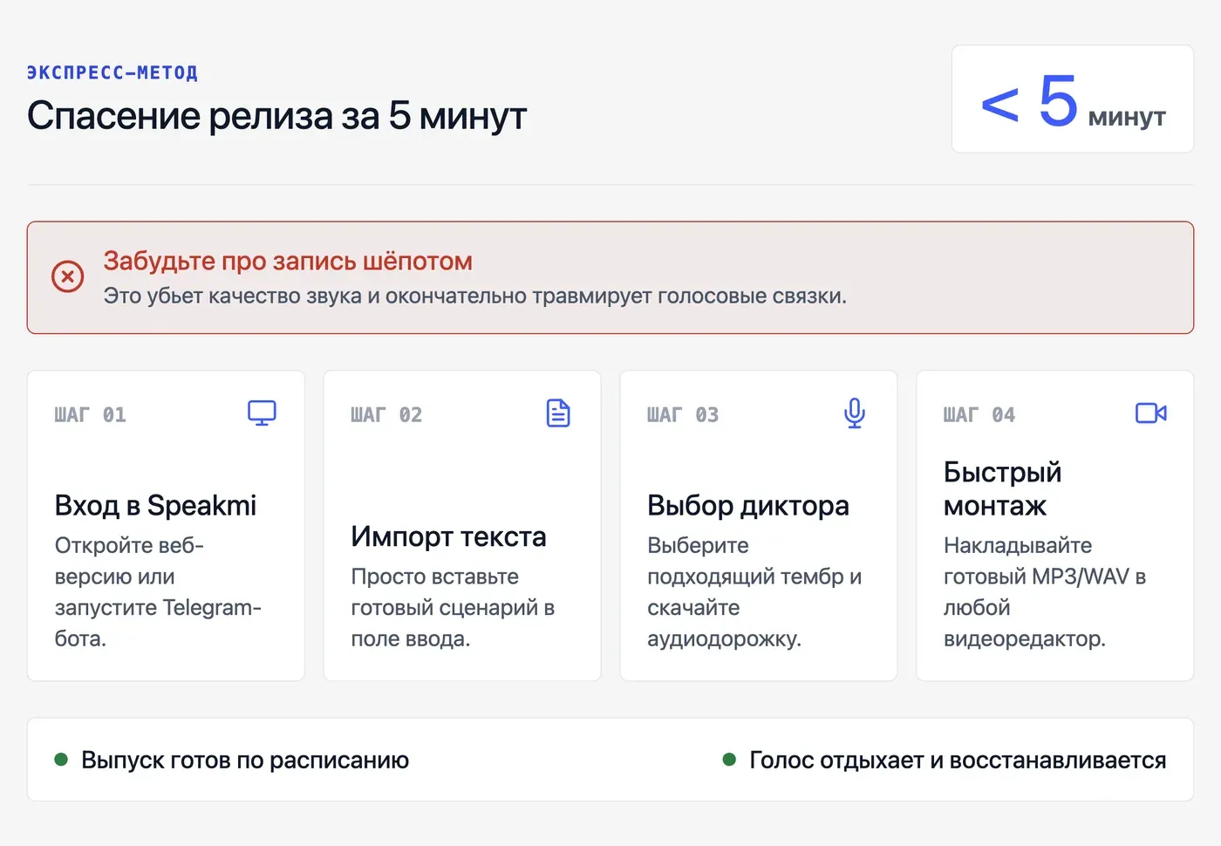Click the warning title «Забудьте про запись шёпотом»
The width and height of the screenshot is (1221, 846).
(x=288, y=261)
